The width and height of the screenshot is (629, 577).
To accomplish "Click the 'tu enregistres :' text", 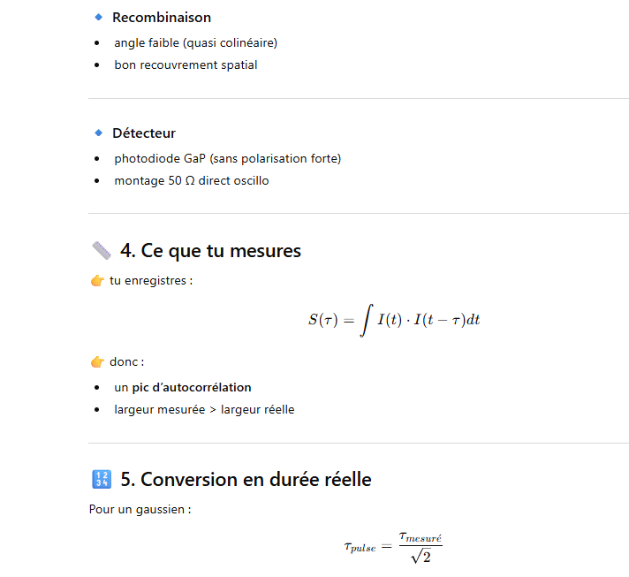I will (x=151, y=281).
